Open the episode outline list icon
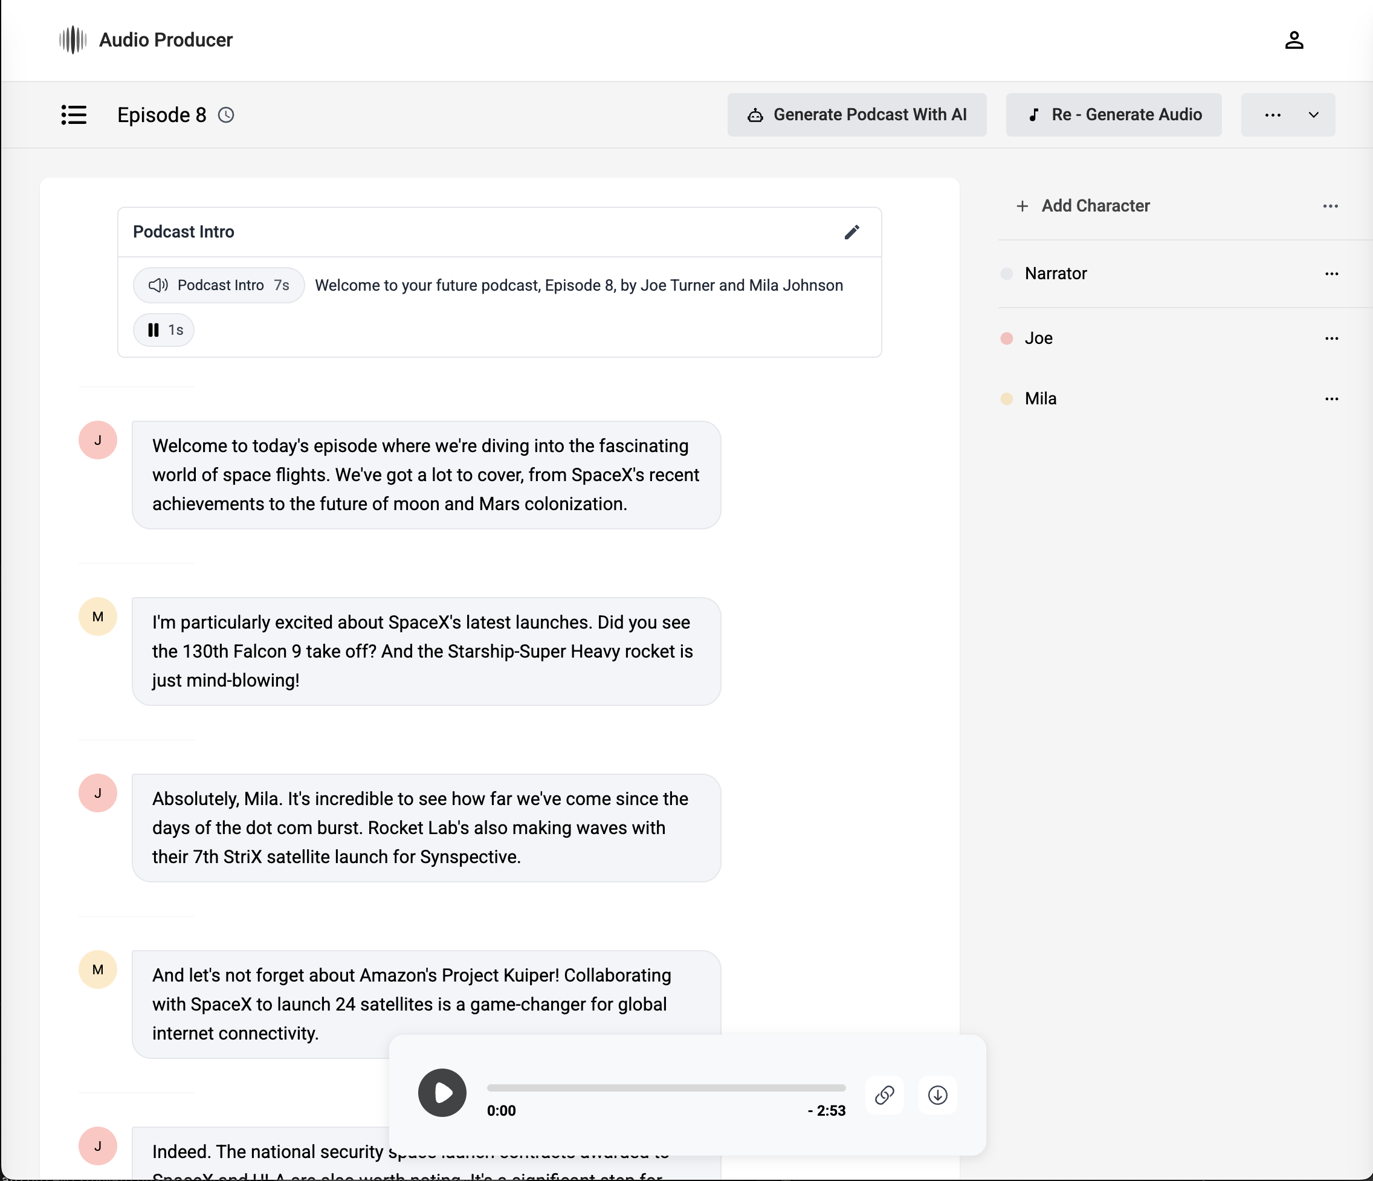This screenshot has width=1373, height=1181. (74, 115)
